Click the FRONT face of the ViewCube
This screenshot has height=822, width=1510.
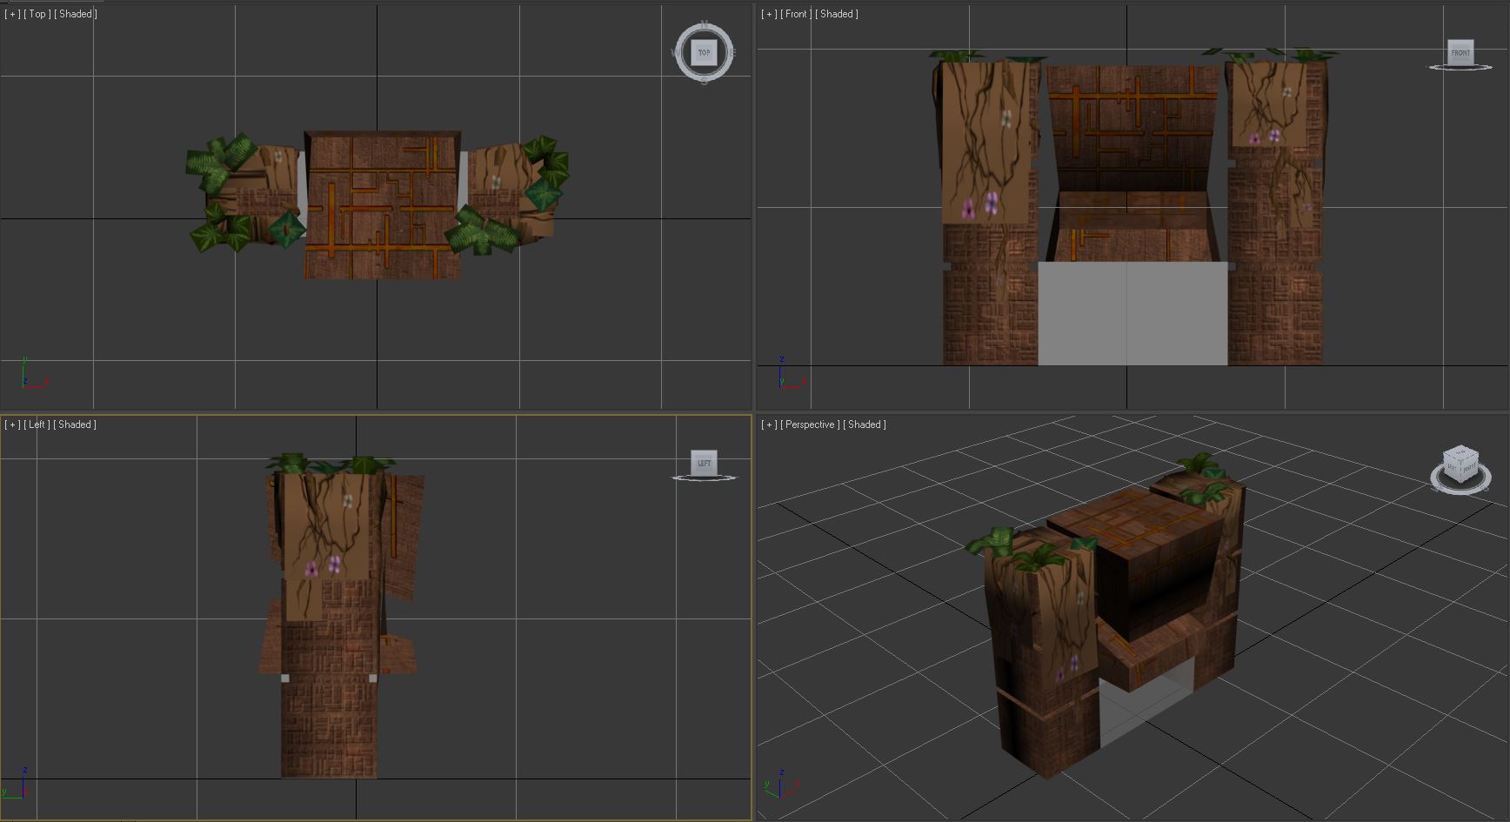coord(1460,52)
